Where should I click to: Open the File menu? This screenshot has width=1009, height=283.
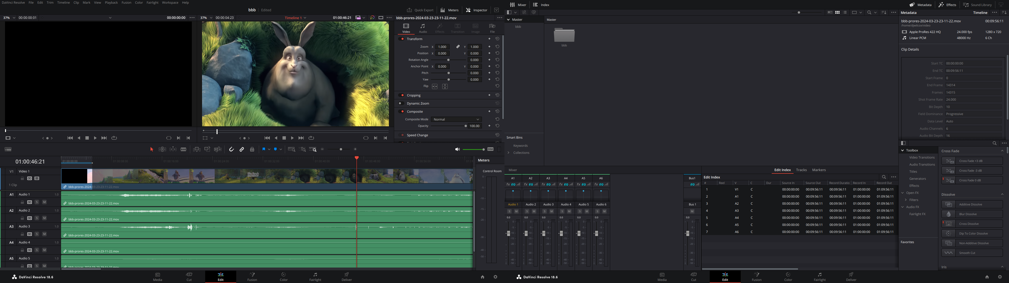coord(31,3)
